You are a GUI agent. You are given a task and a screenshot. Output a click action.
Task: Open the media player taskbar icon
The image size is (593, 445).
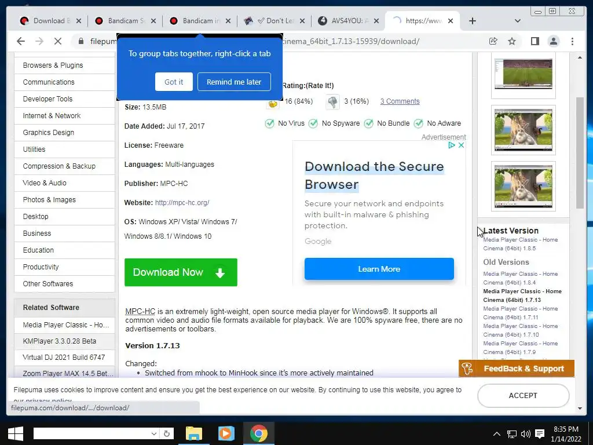click(226, 433)
